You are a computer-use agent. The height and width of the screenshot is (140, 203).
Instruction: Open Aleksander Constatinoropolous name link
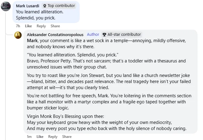pos(55,35)
